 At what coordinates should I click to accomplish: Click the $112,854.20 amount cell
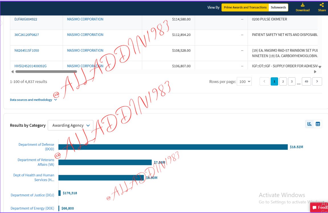(181, 35)
